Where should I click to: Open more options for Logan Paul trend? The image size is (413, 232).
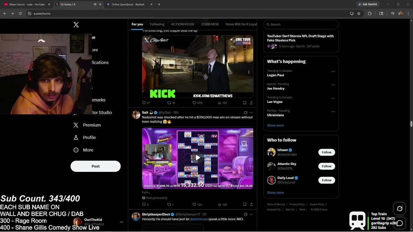tap(333, 72)
